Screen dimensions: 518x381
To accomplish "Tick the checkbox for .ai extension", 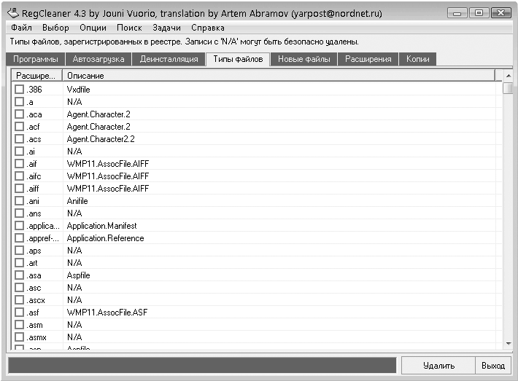I will tap(20, 152).
